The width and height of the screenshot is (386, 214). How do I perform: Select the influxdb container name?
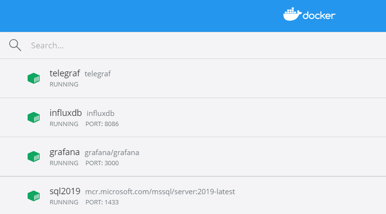coord(65,113)
